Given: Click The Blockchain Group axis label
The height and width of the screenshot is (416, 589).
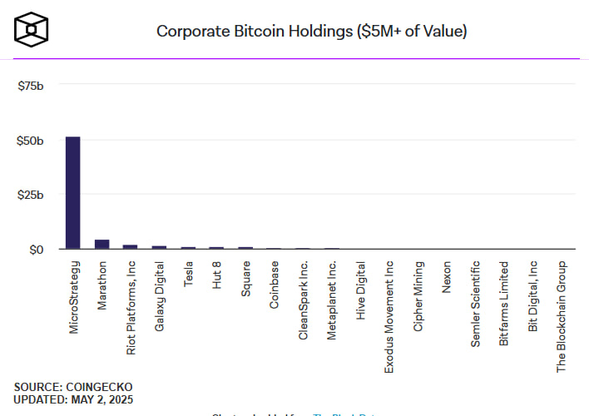Looking at the screenshot, I should pyautogui.click(x=562, y=317).
